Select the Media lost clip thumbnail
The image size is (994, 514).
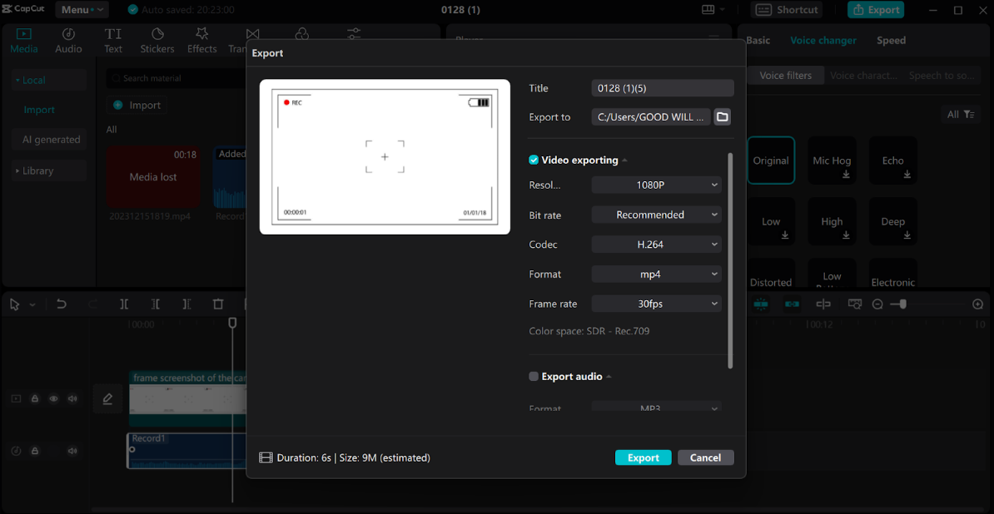coord(153,176)
